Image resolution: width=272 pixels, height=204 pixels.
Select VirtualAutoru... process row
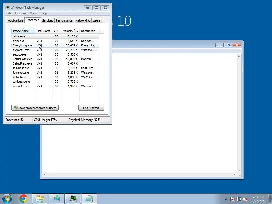tap(55, 77)
